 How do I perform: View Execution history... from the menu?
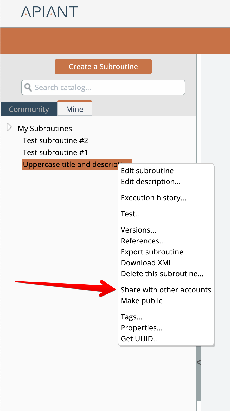point(154,198)
